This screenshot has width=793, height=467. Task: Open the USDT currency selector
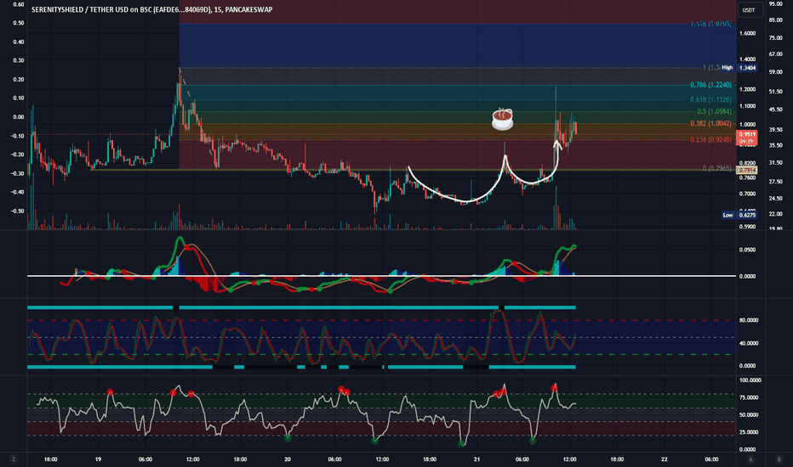point(749,10)
